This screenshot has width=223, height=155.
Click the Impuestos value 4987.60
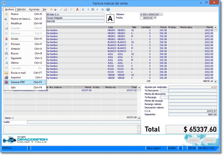click(x=193, y=115)
